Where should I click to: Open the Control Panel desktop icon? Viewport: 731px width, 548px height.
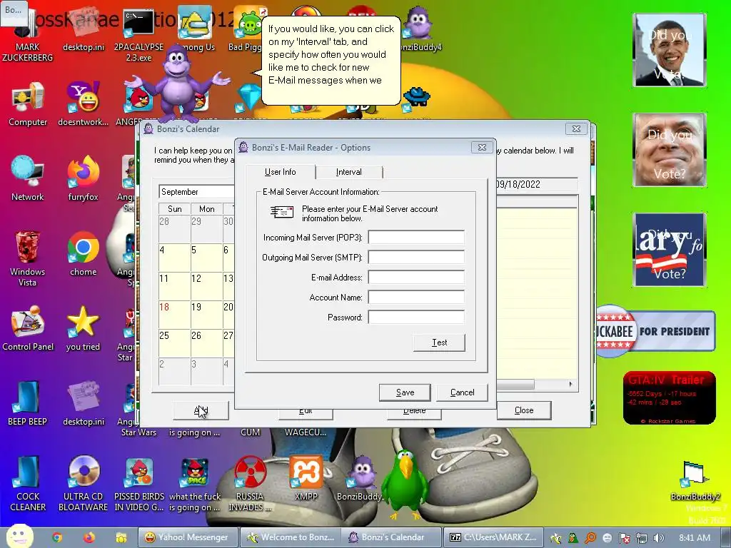(x=28, y=328)
